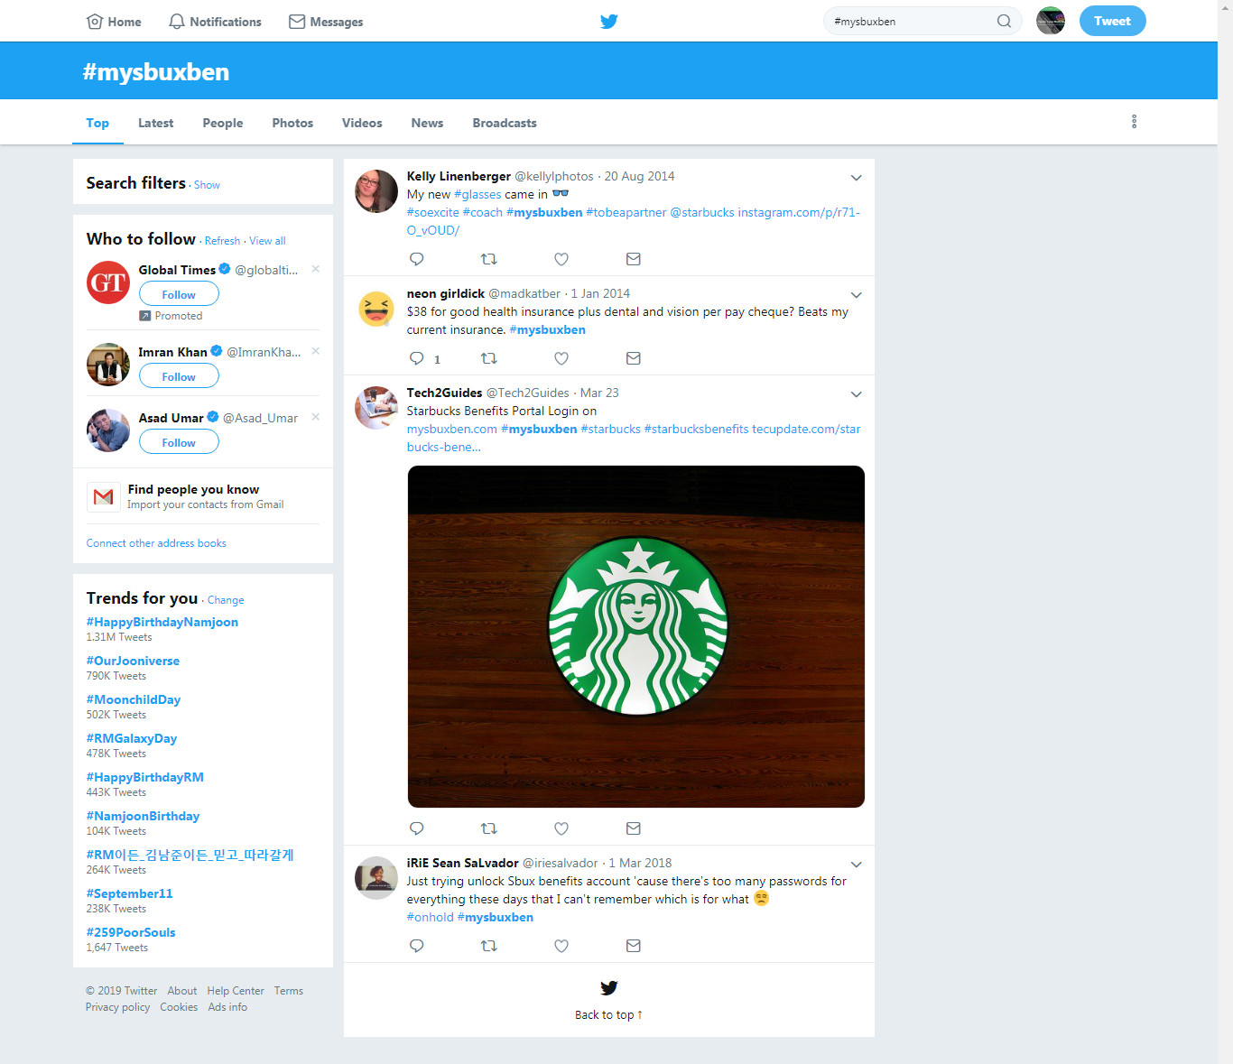Open trend #HappyBirthdayNamjoon
Image resolution: width=1233 pixels, height=1064 pixels.
(x=162, y=622)
